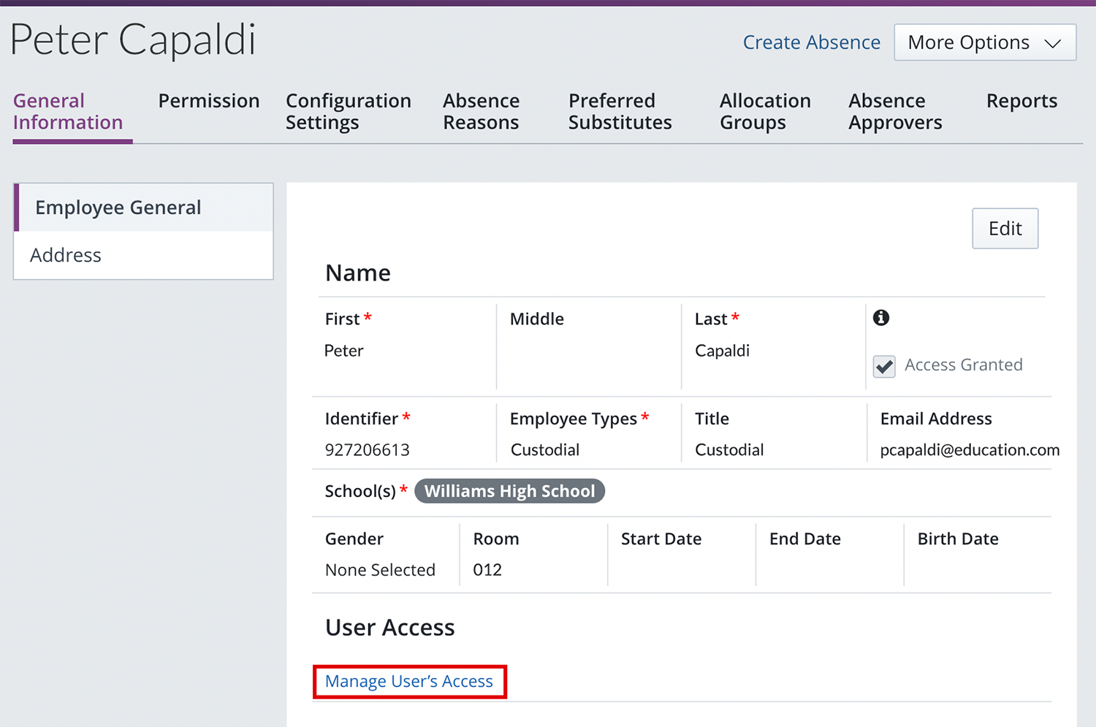The height and width of the screenshot is (727, 1096).
Task: Click the email pcapaldi@education.com
Action: pos(970,450)
